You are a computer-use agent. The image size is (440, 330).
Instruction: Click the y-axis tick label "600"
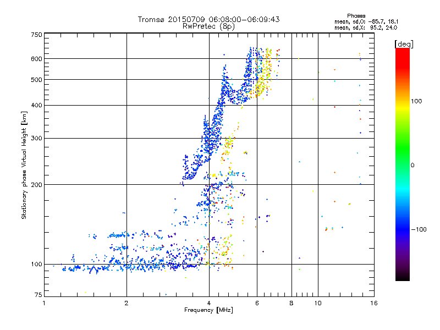click(x=36, y=59)
